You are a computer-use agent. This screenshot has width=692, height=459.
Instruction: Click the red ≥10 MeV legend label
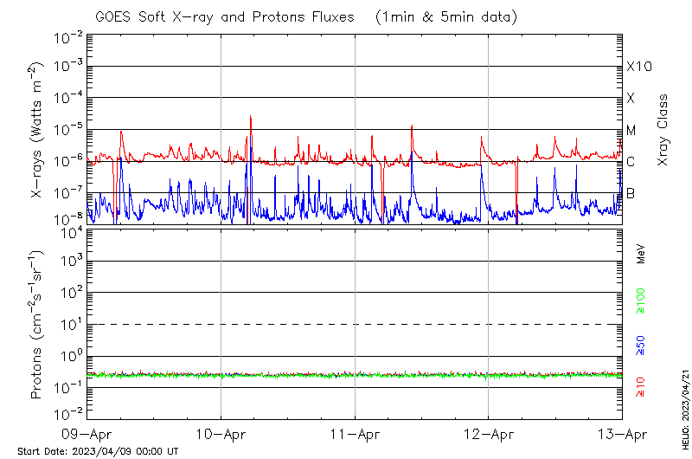(x=641, y=387)
